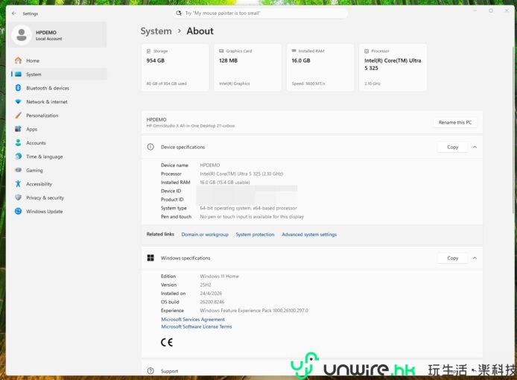The width and height of the screenshot is (517, 380).
Task: Open Advanced system settings link
Action: (x=309, y=235)
